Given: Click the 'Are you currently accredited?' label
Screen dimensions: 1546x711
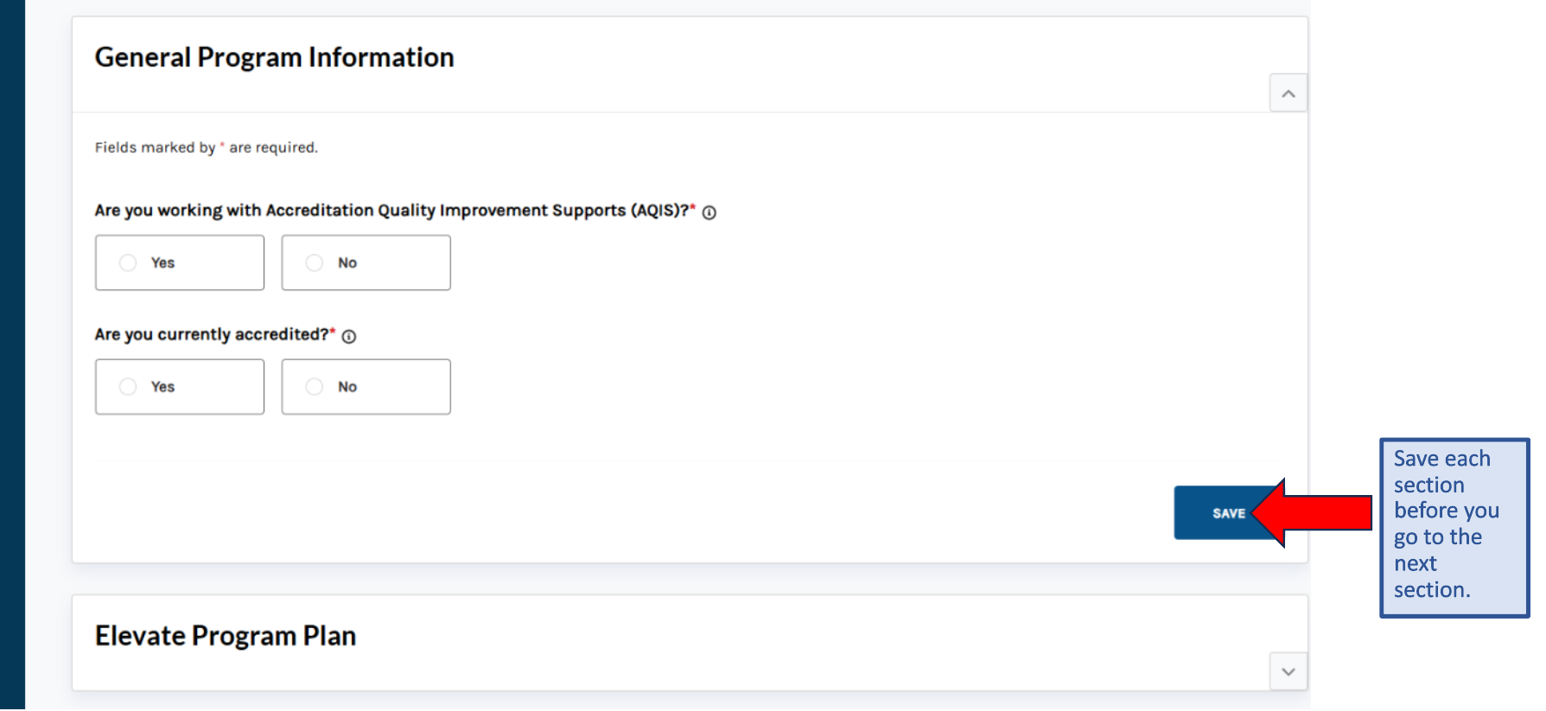Looking at the screenshot, I should tap(212, 335).
